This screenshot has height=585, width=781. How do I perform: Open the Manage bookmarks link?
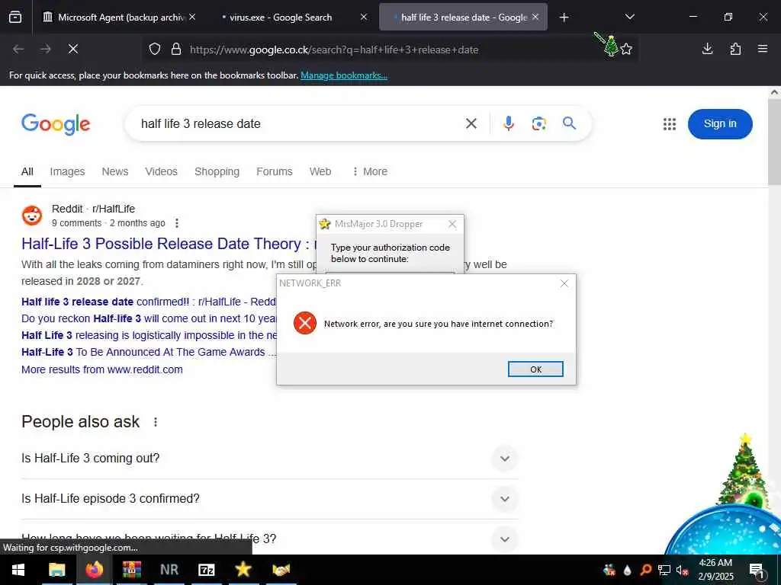[x=344, y=75]
